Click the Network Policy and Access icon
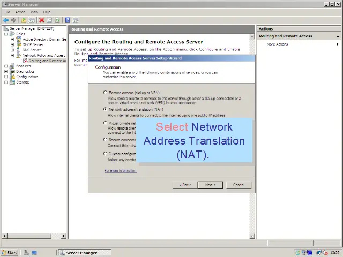This screenshot has width=343, height=257. click(19, 55)
